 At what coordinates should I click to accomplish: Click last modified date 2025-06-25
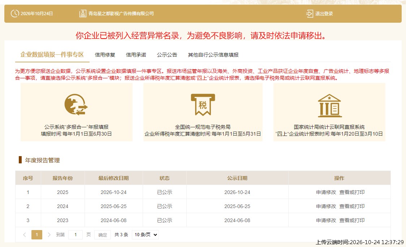click(x=113, y=206)
